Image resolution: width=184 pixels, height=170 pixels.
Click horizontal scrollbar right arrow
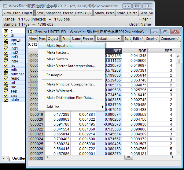click(173, 157)
